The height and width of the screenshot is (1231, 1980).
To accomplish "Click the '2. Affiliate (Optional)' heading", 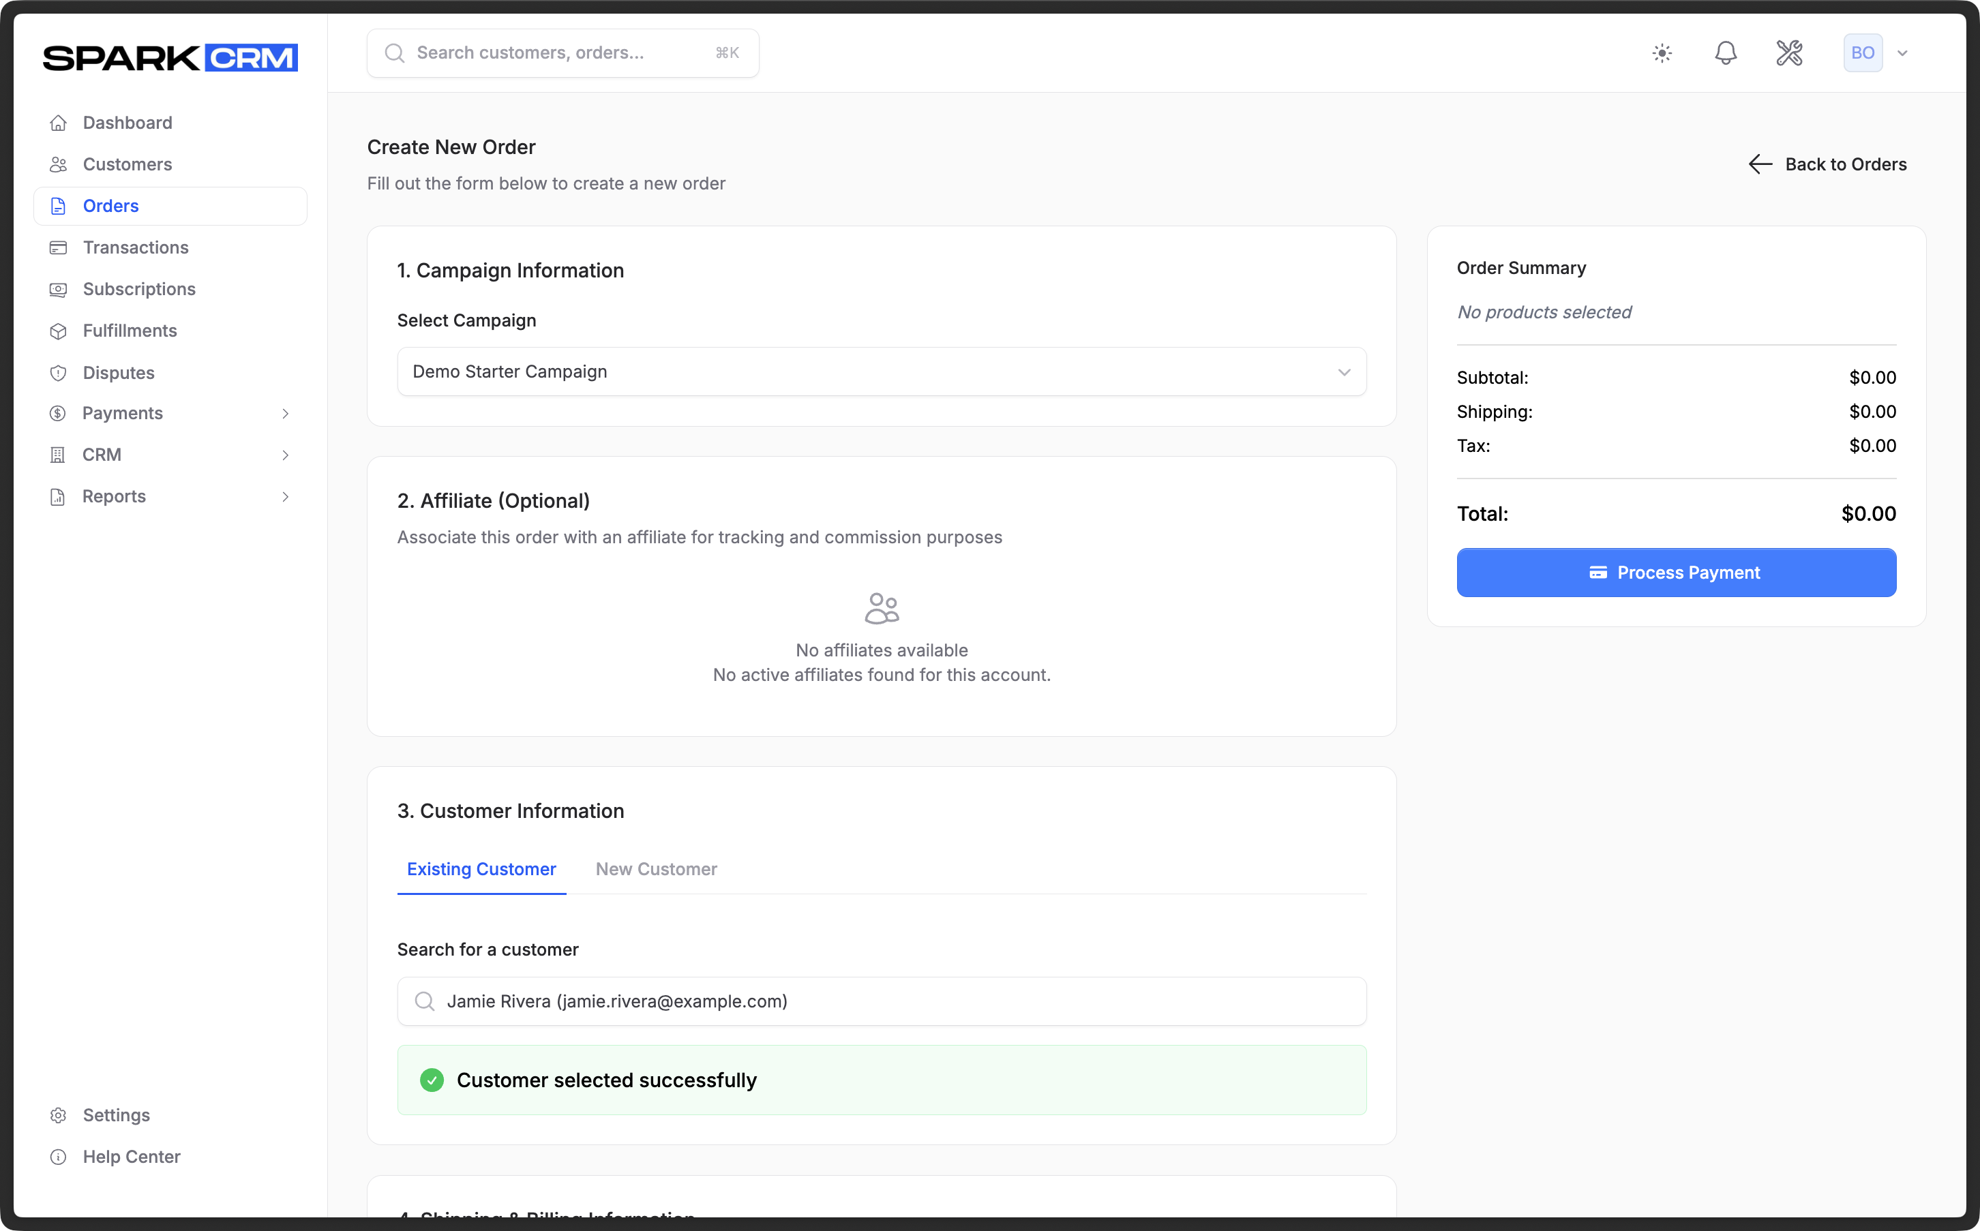I will pos(494,501).
